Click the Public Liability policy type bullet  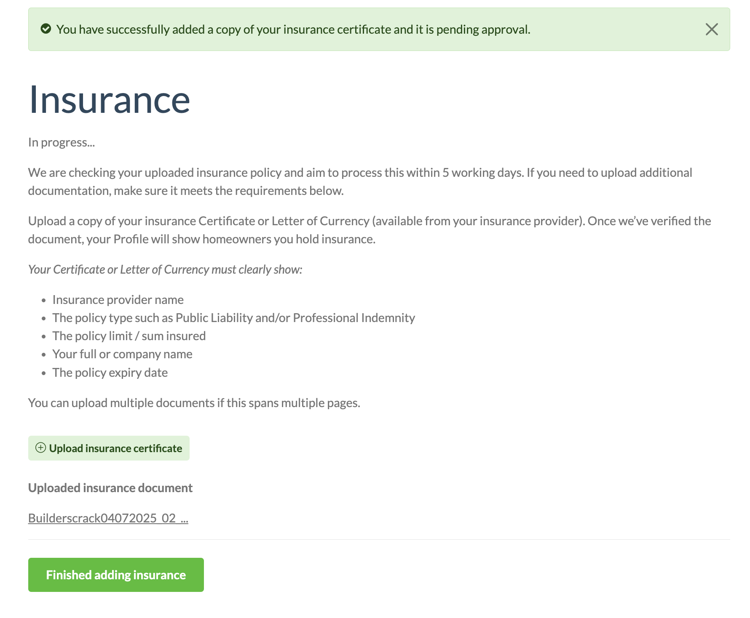(233, 318)
